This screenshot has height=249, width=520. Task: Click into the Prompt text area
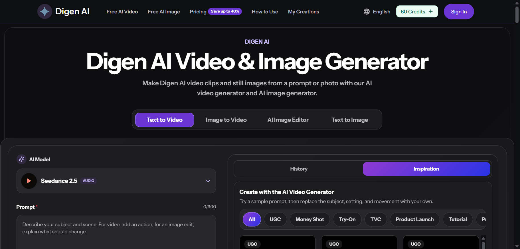click(x=116, y=232)
